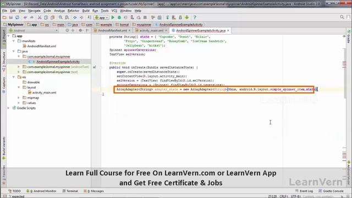
Task: Open the Refactor menu
Action: coord(73,11)
